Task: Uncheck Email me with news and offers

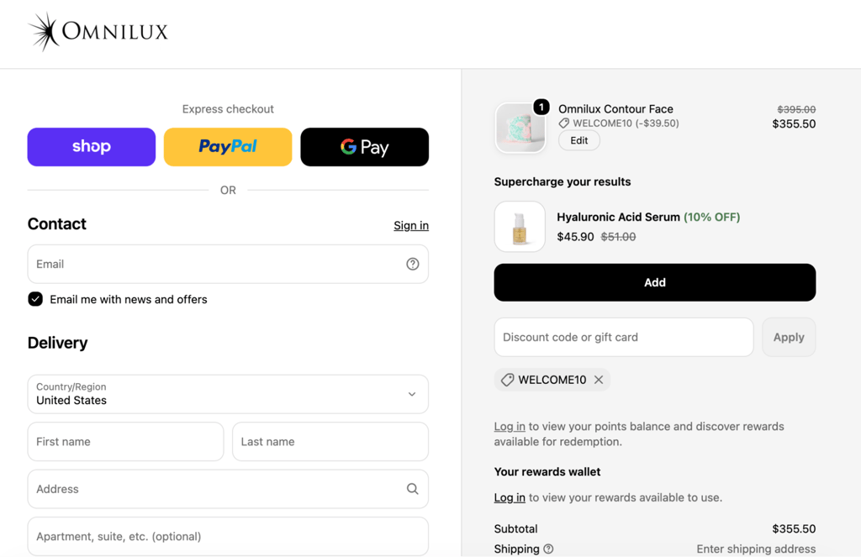Action: click(35, 299)
